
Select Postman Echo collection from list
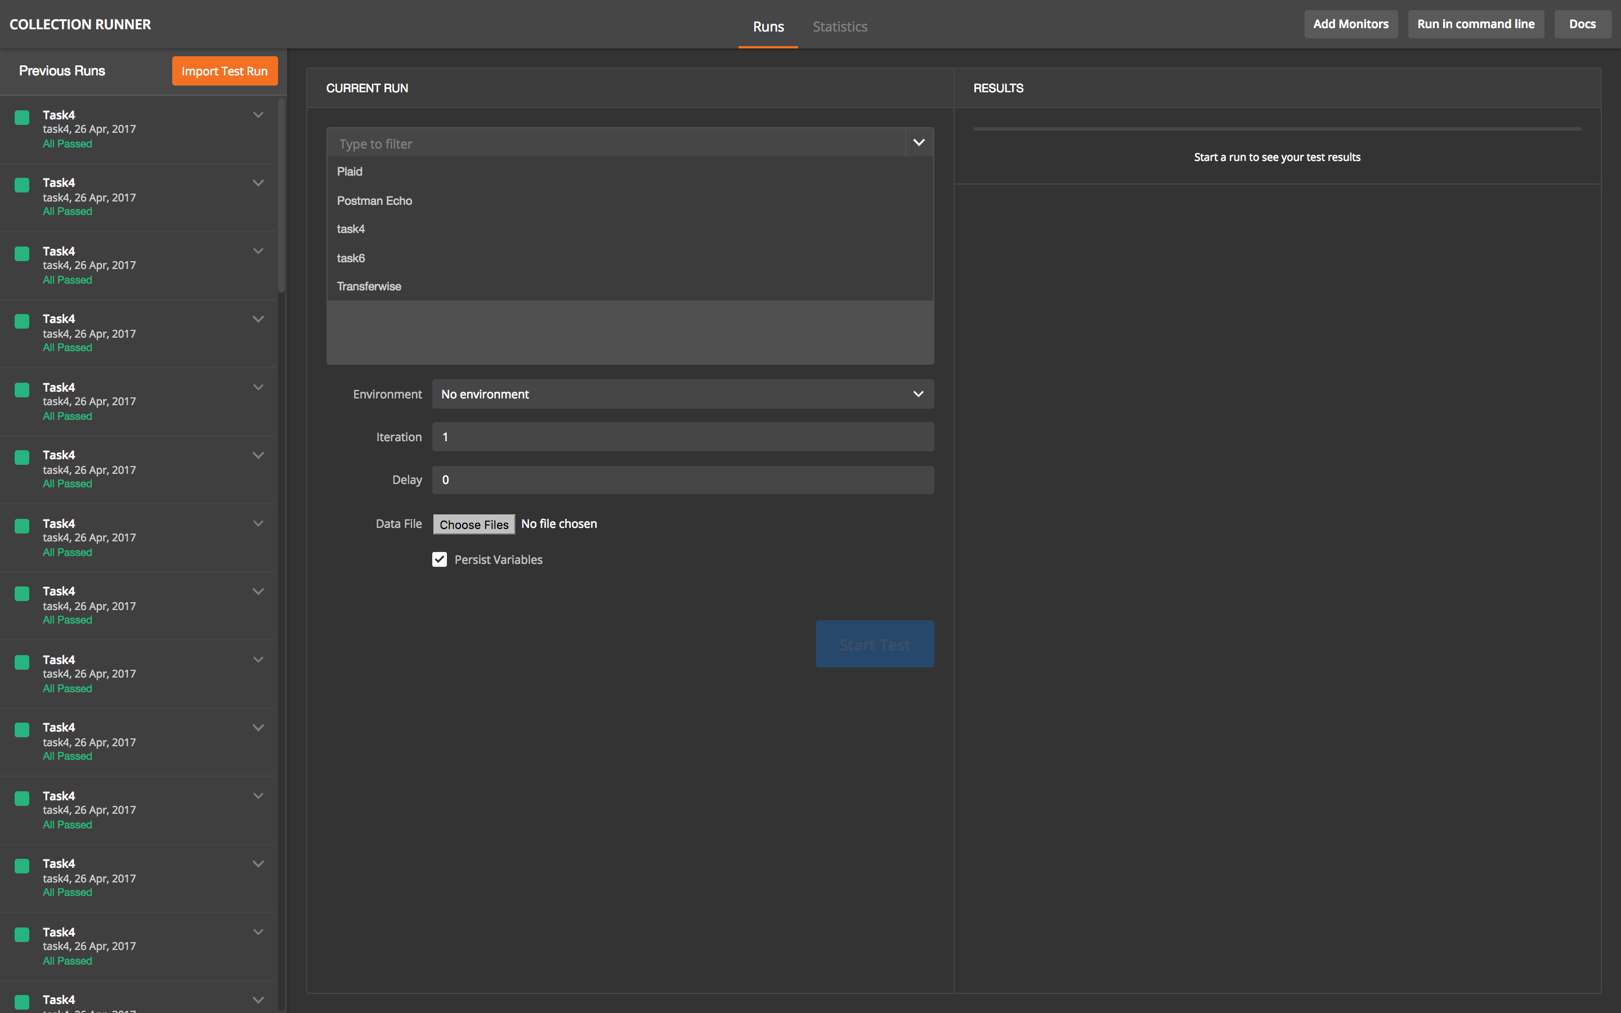coord(374,201)
